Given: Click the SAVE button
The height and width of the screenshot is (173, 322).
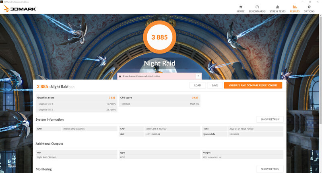Looking at the screenshot, I should coord(215,85).
